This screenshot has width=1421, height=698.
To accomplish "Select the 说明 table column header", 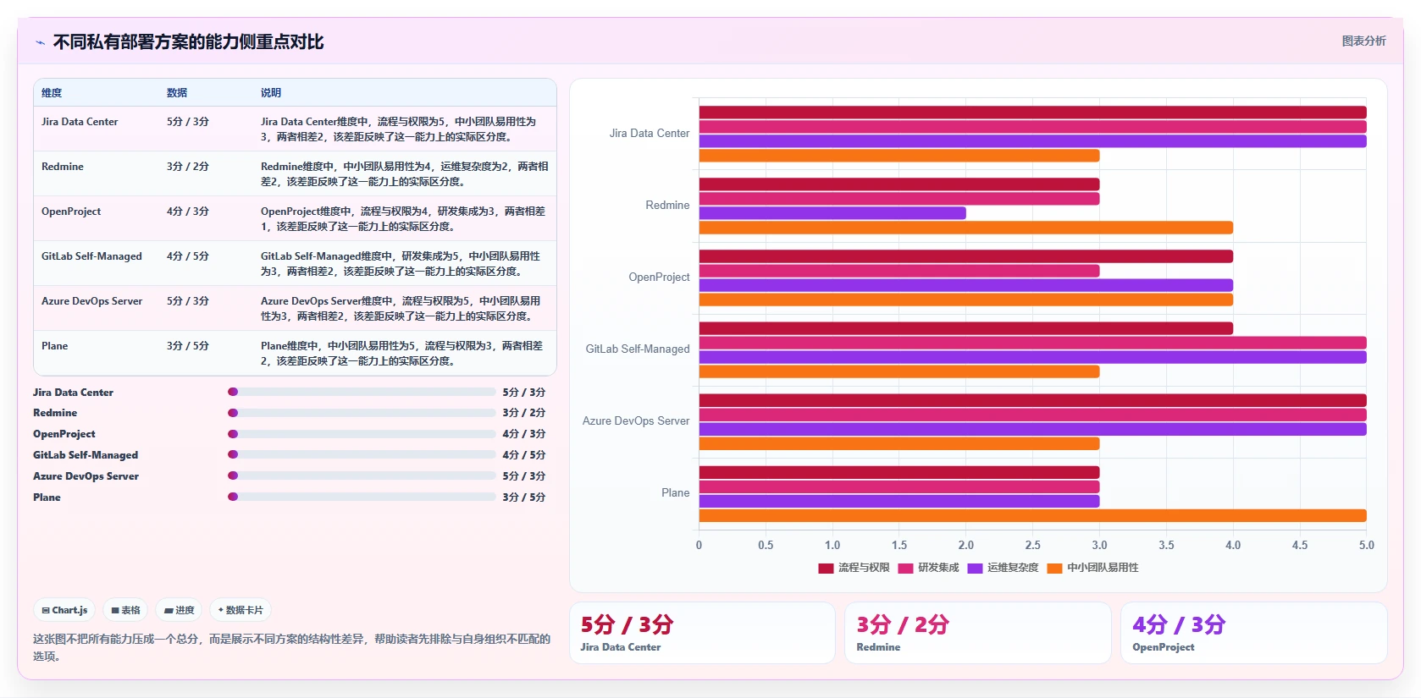I will click(x=271, y=93).
